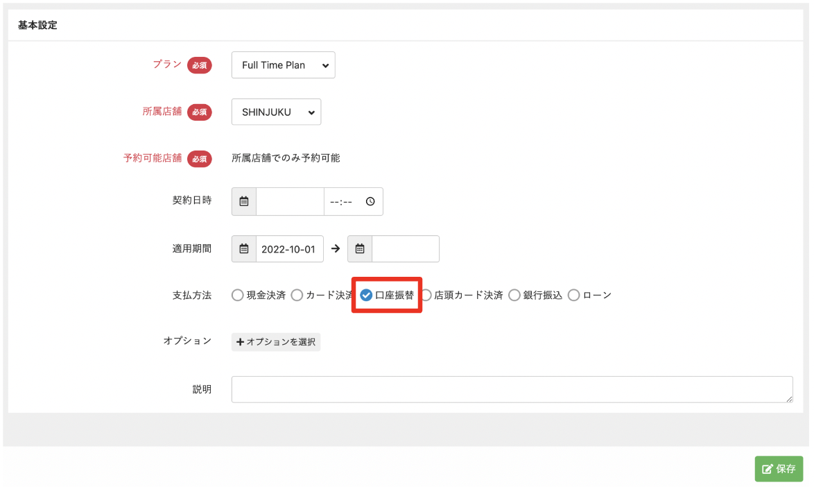Screen dimensions: 814x487
Task: Click the 契約日時 date input field
Action: [290, 202]
